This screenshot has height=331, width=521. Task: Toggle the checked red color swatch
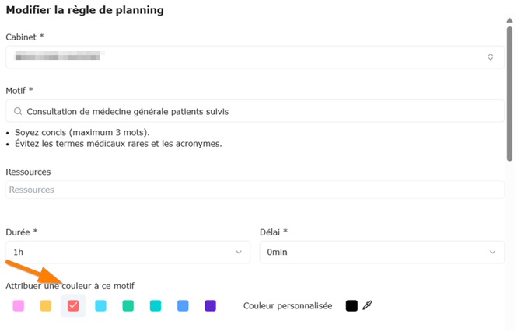point(73,305)
